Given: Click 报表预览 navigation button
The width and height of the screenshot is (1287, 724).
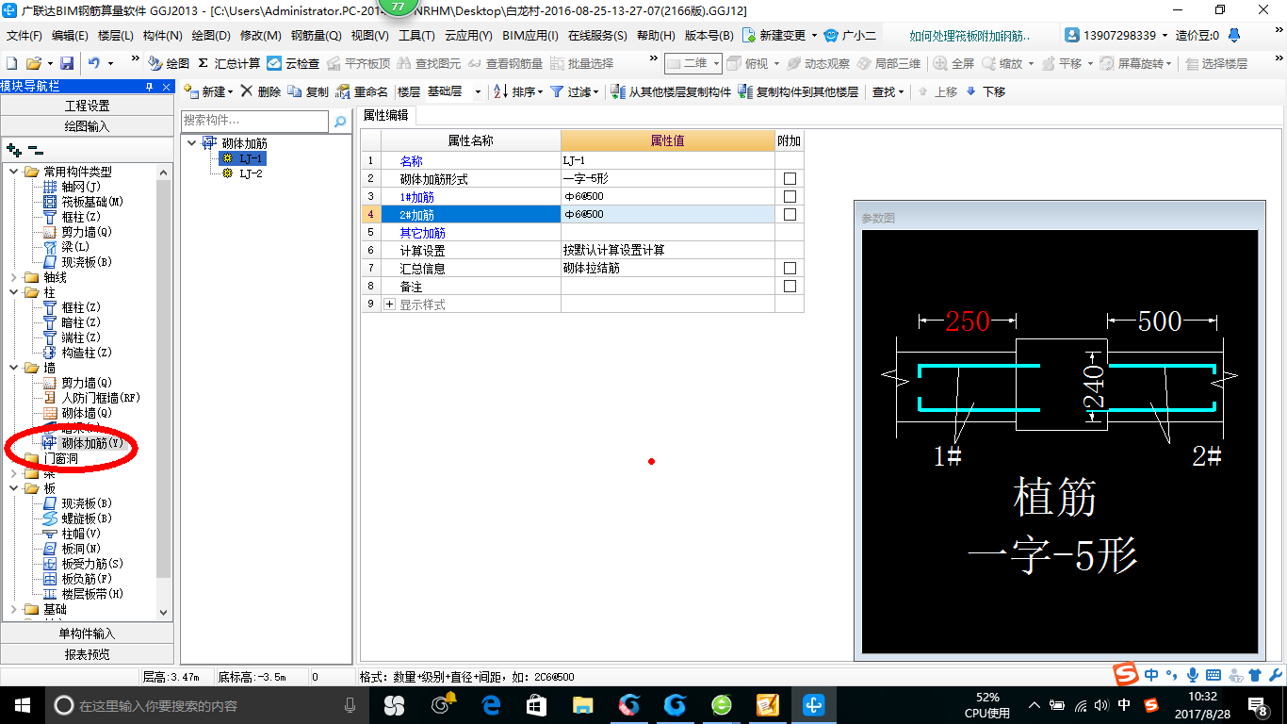Looking at the screenshot, I should coord(87,654).
